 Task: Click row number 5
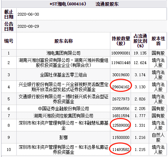9,99
